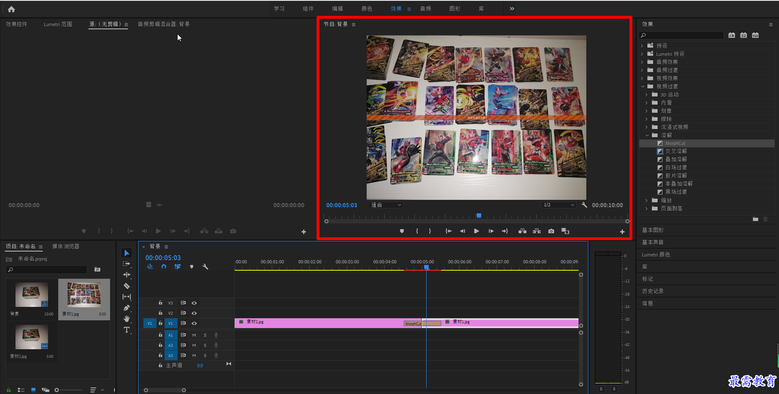This screenshot has height=394, width=779.
Task: Expand the 3D 运动 folder
Action: (x=647, y=94)
